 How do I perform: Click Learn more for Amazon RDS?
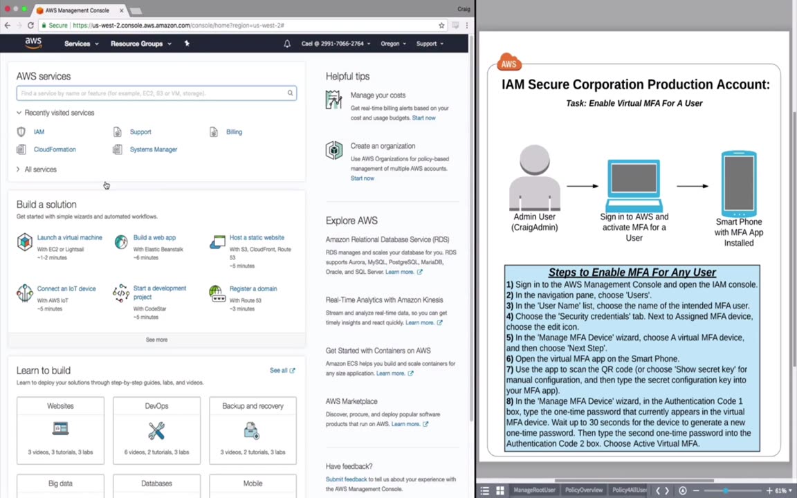click(x=403, y=272)
